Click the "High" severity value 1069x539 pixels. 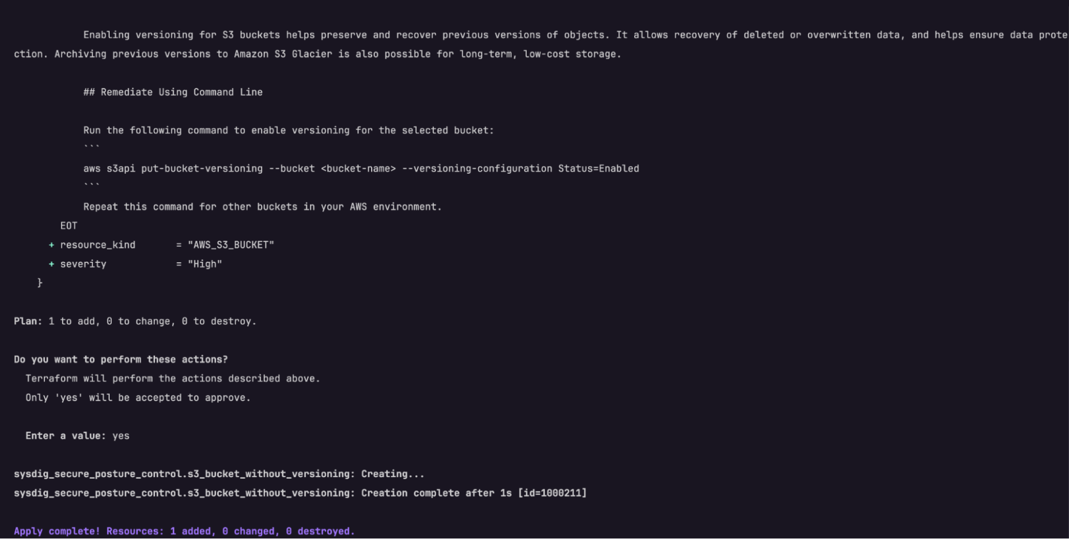click(x=205, y=265)
